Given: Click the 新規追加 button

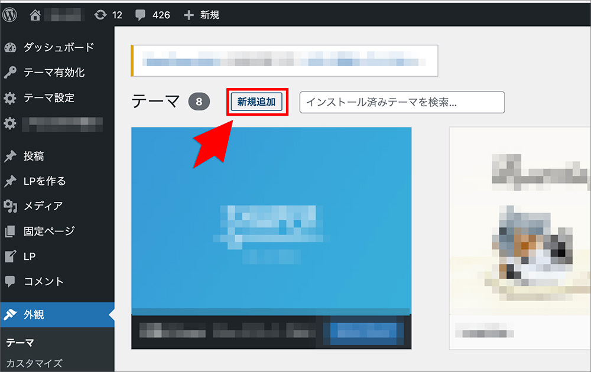Looking at the screenshot, I should point(256,102).
